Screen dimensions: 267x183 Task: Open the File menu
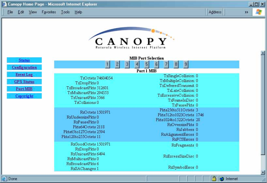pyautogui.click(x=10, y=12)
